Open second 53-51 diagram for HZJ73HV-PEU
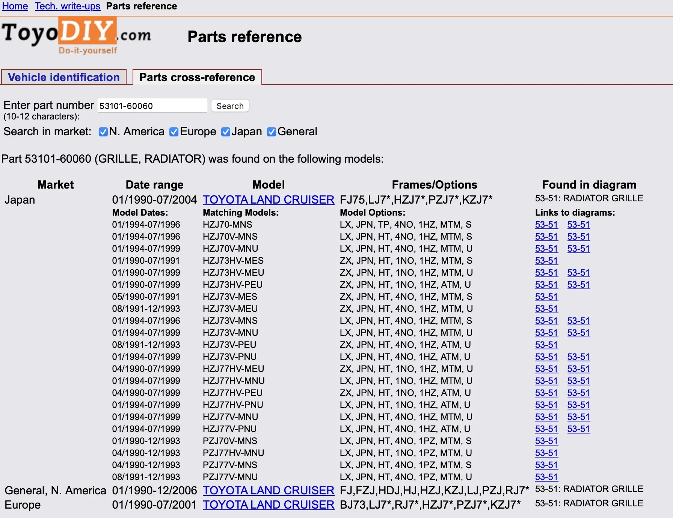This screenshot has height=518, width=673. [x=579, y=285]
